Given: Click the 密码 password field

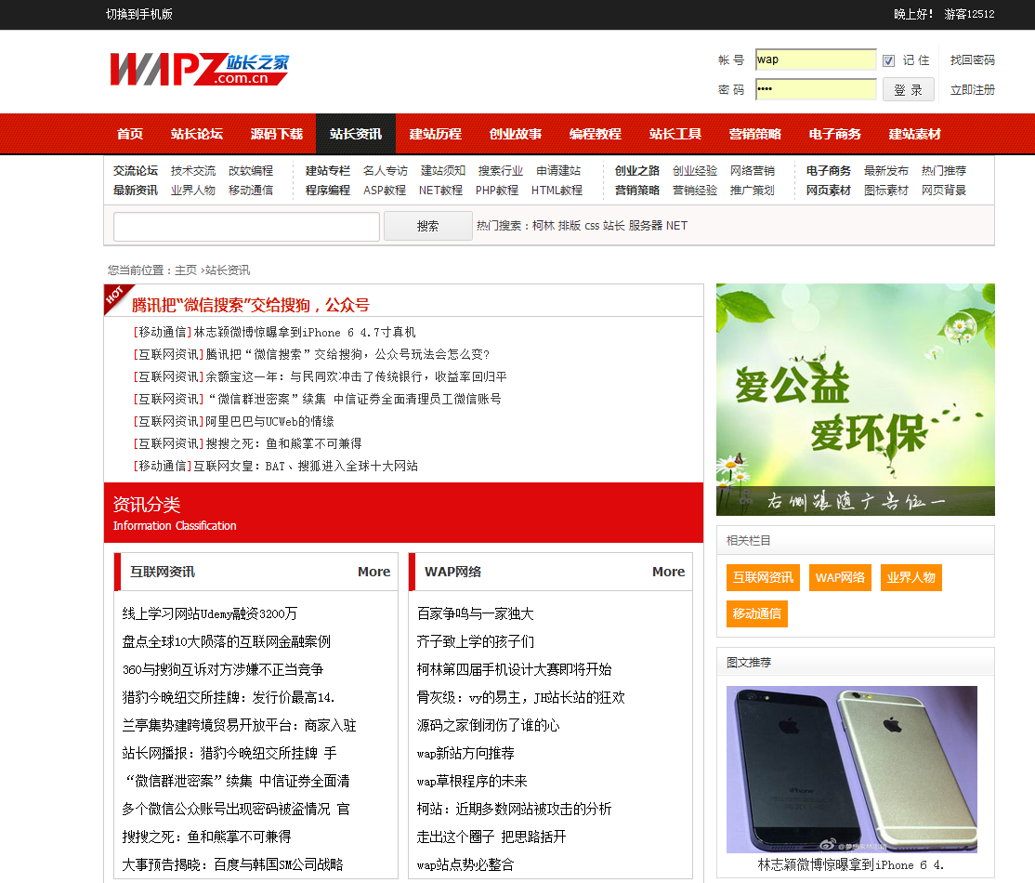Looking at the screenshot, I should [x=815, y=89].
